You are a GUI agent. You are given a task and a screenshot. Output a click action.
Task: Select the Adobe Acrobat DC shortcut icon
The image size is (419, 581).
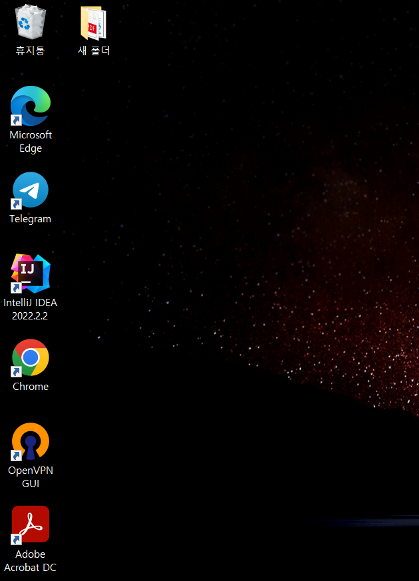pyautogui.click(x=31, y=524)
